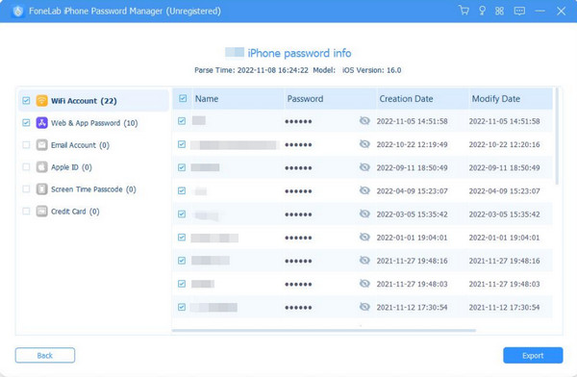Click modify date 2022-01-01 19:04:01 cell

point(504,238)
